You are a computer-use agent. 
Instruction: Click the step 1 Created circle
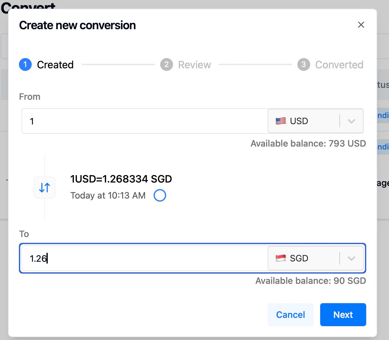(x=25, y=64)
